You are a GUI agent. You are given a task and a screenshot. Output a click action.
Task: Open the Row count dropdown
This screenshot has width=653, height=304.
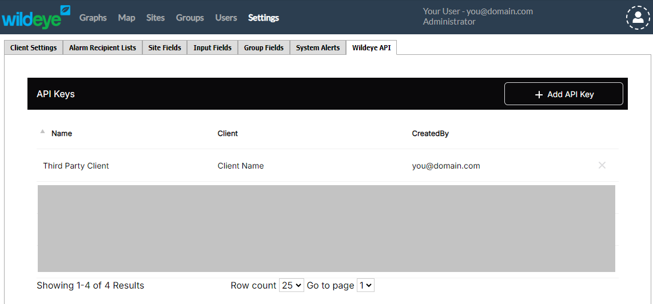[x=291, y=285]
